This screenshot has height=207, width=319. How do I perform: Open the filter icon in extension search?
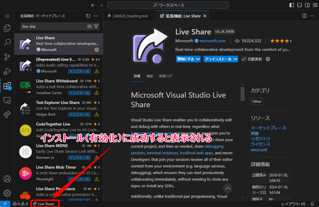(97, 26)
